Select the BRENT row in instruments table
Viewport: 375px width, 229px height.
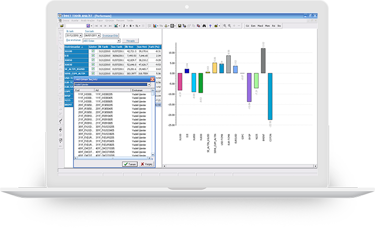pyautogui.click(x=68, y=105)
